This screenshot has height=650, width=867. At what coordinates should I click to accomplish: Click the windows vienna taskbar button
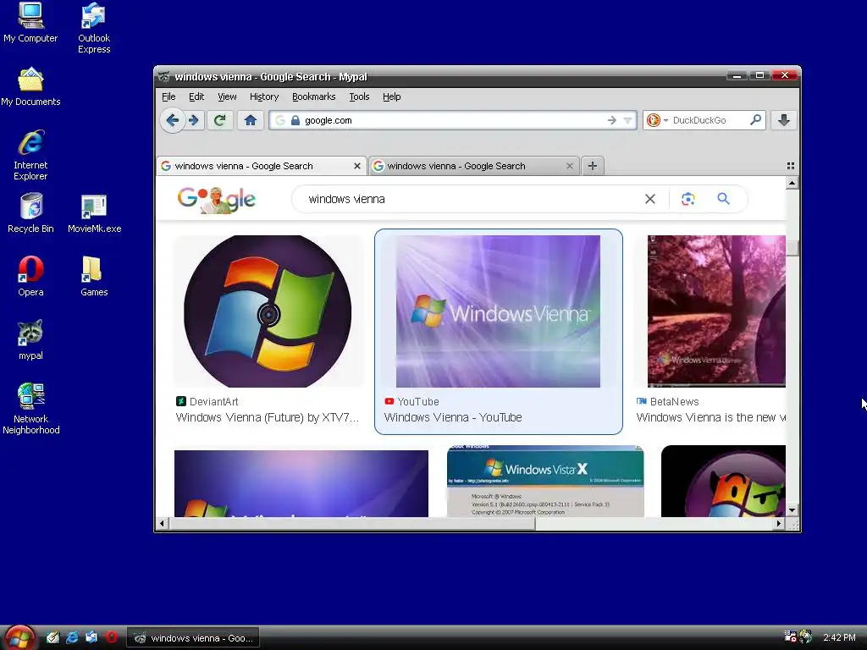[x=193, y=638]
